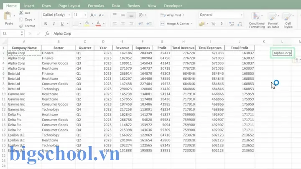This screenshot has height=169, width=301.
Task: Click the Merge & Center button
Action: pos(175,24)
